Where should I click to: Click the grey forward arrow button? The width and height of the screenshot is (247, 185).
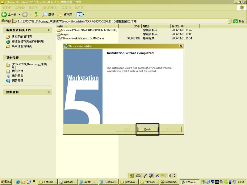point(25,14)
